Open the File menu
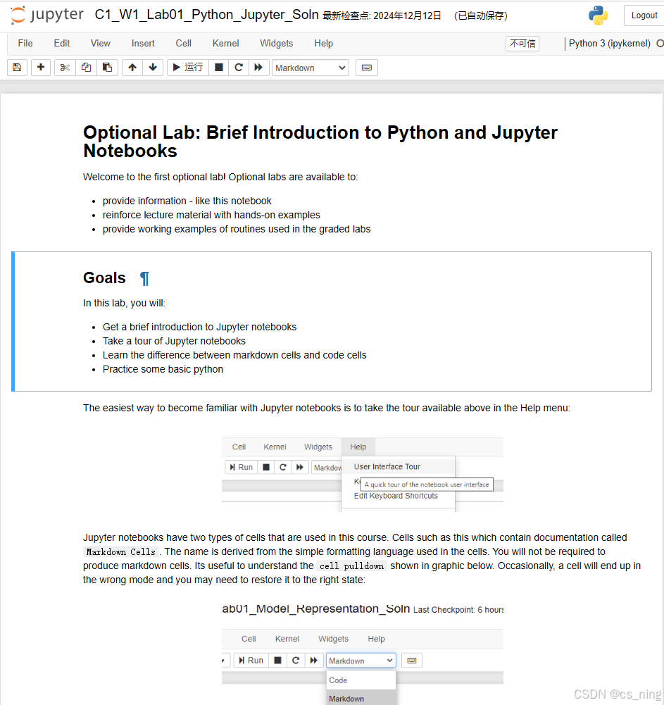The height and width of the screenshot is (705, 664). pyautogui.click(x=25, y=43)
